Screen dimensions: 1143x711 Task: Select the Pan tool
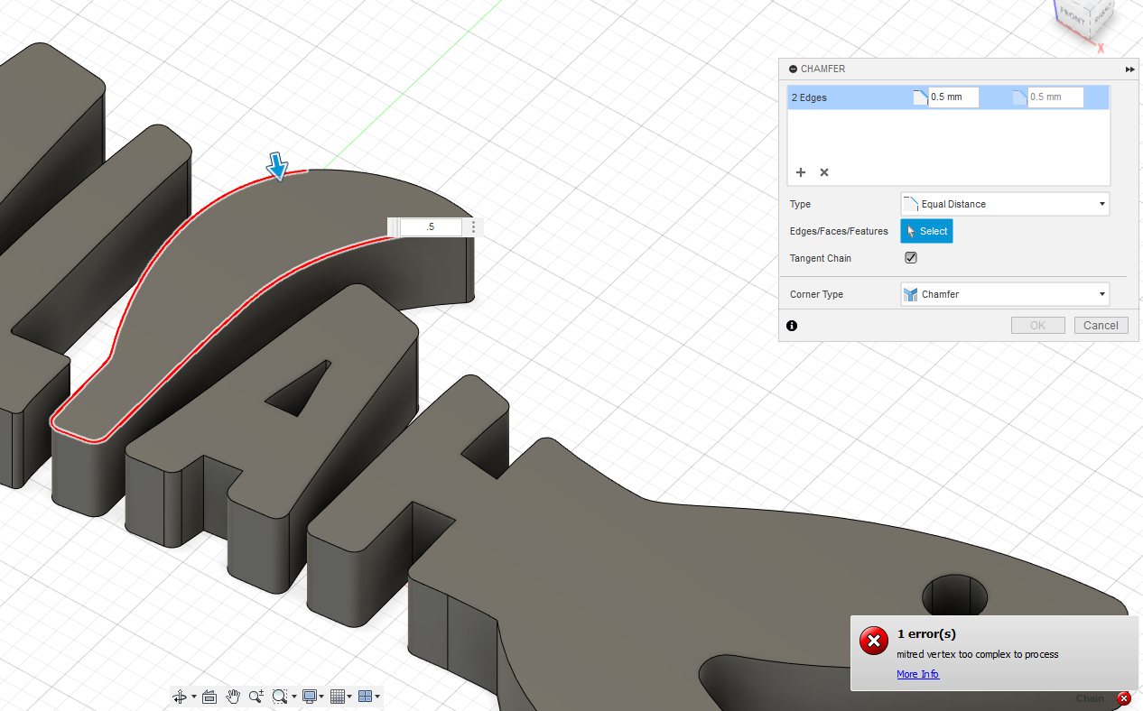pos(233,696)
